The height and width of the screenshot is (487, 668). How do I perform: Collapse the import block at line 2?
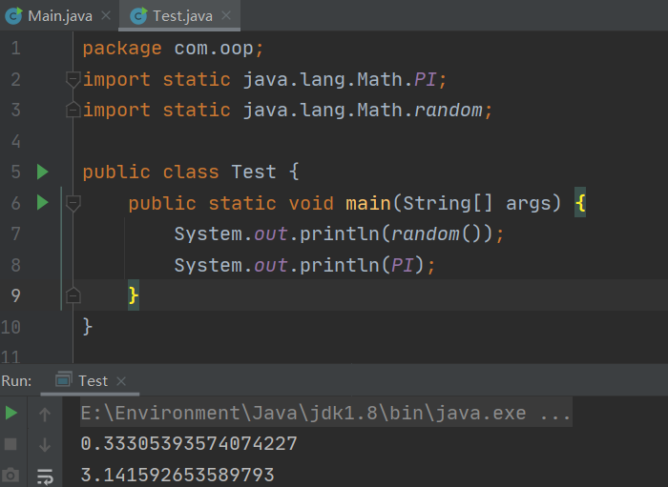tap(73, 80)
